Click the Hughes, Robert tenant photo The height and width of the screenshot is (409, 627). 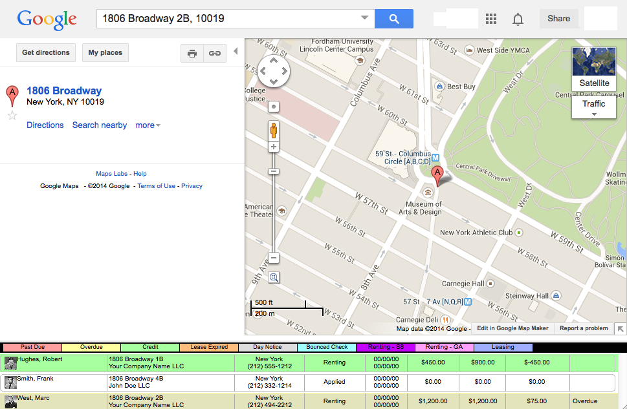click(x=10, y=363)
